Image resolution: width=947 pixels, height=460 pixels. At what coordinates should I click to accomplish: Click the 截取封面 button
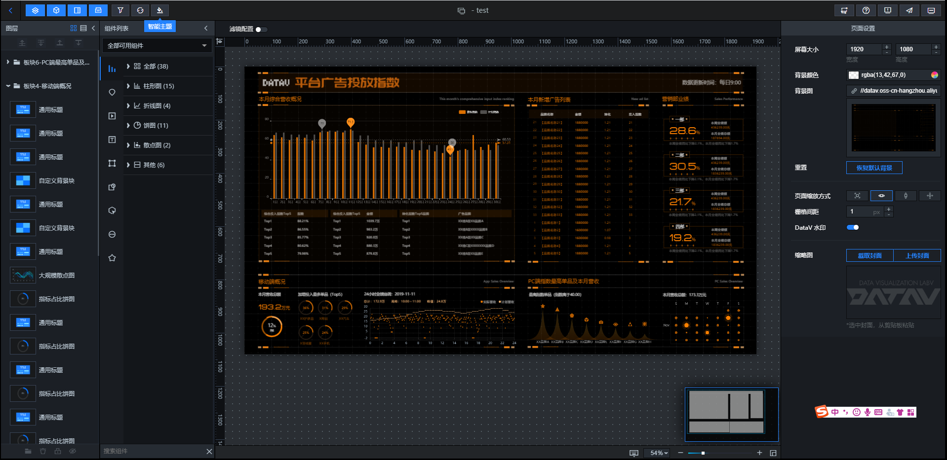[869, 255]
